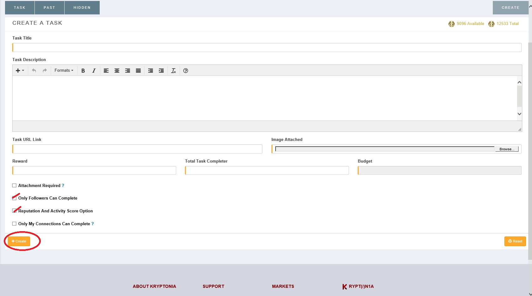532x296 pixels.
Task: Open help for Attachment Required
Action: point(63,185)
